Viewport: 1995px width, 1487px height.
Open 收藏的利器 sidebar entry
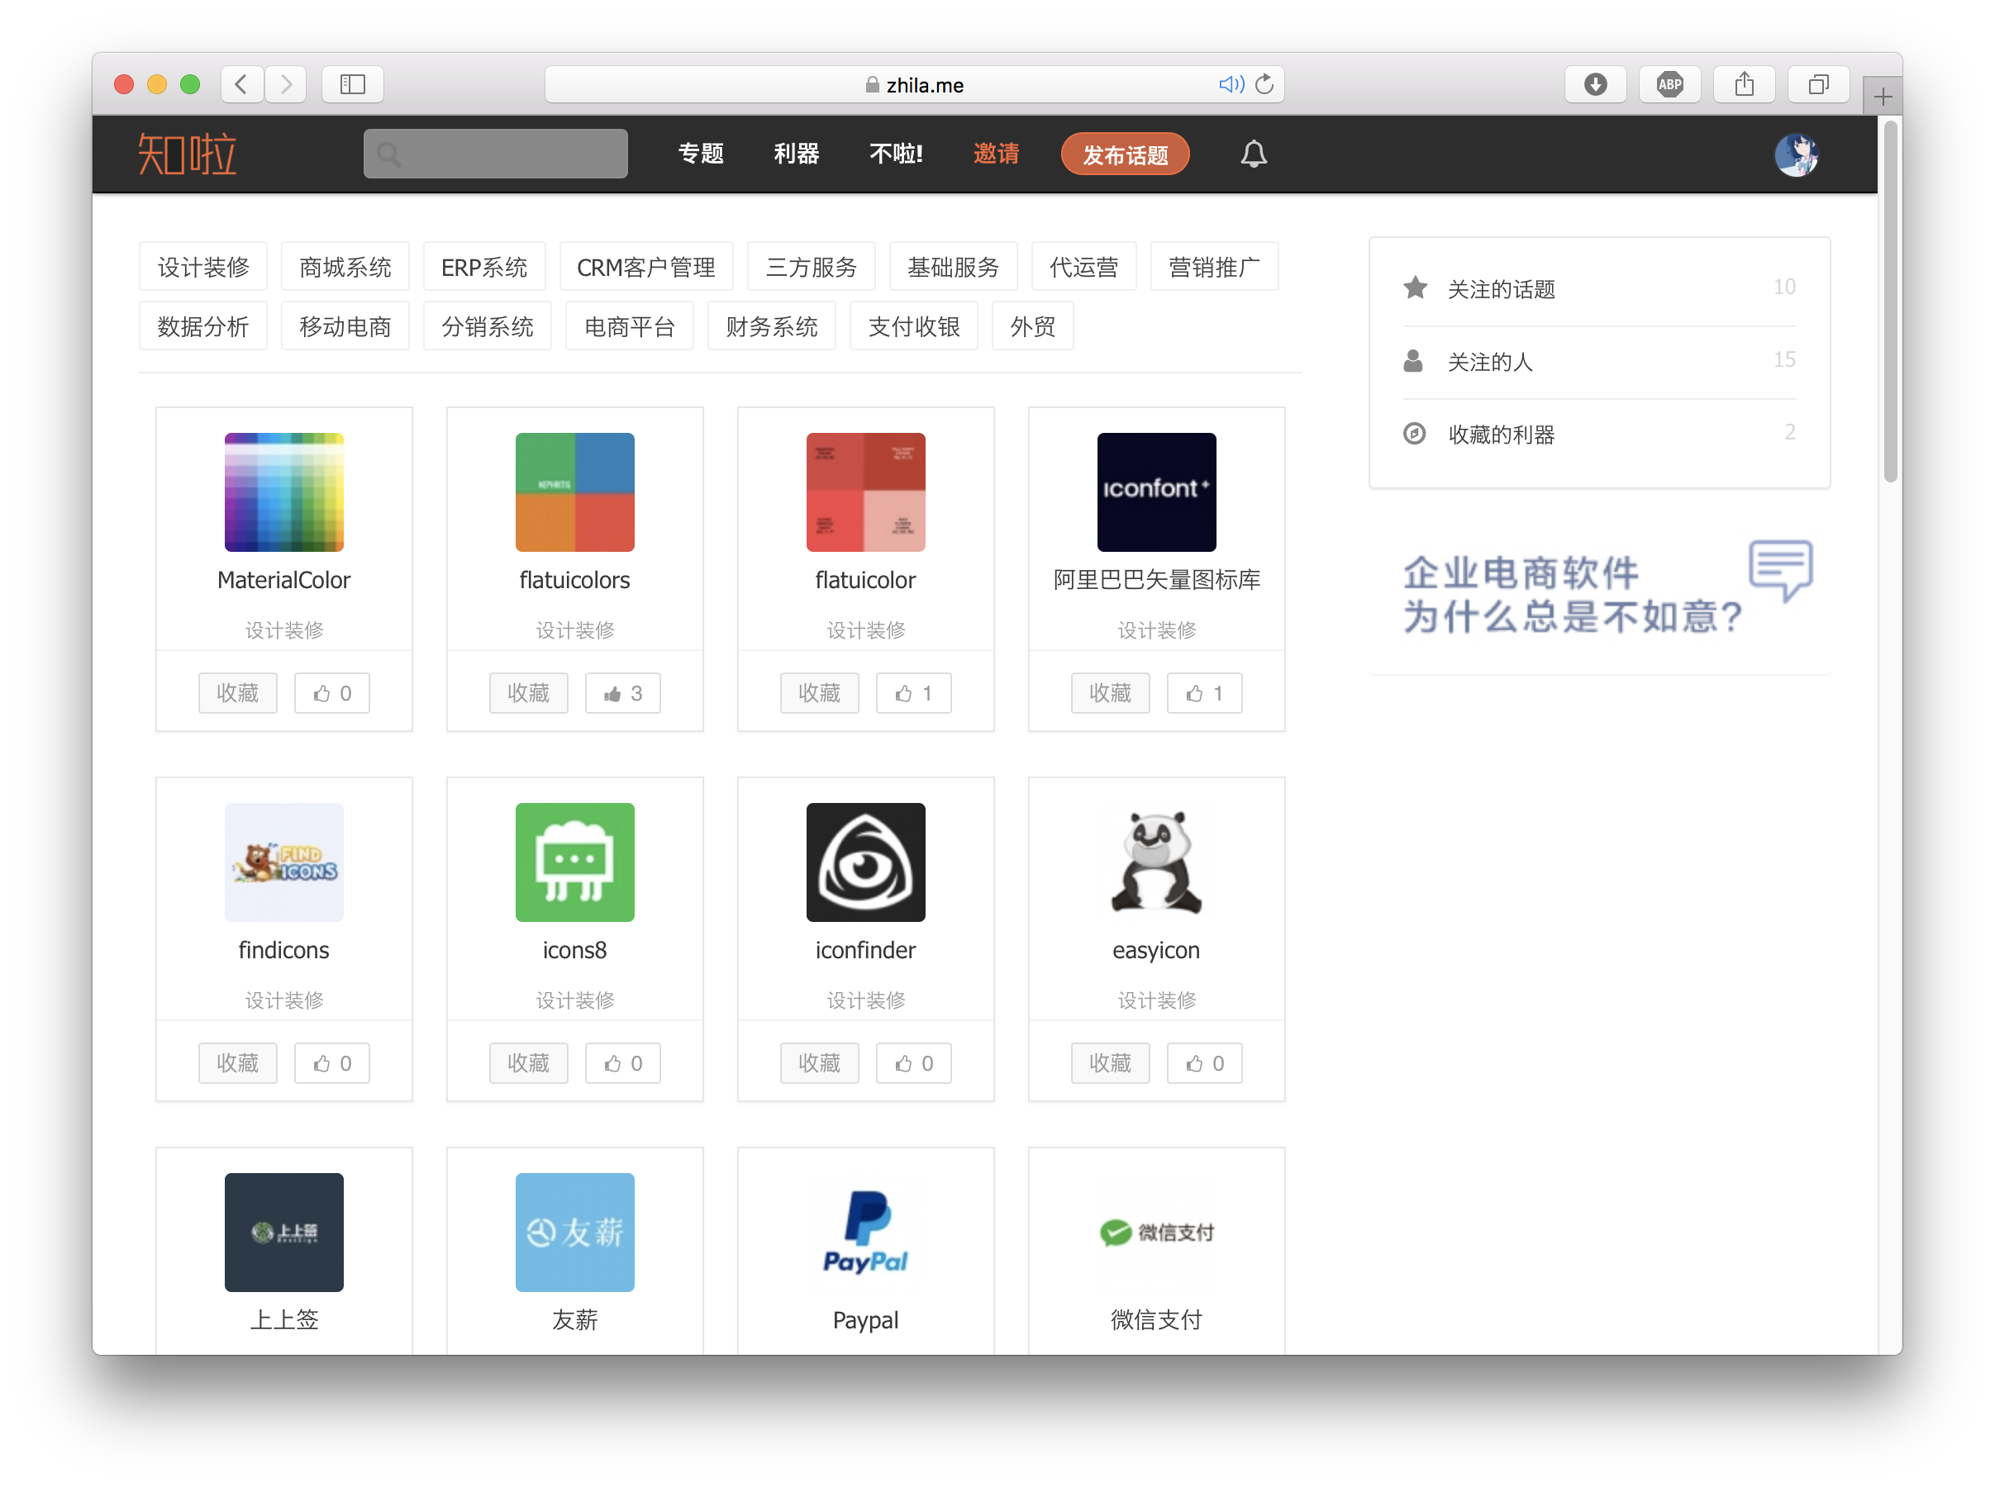point(1501,435)
